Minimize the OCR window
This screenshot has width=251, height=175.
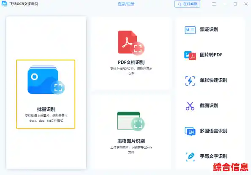[x=225, y=4]
